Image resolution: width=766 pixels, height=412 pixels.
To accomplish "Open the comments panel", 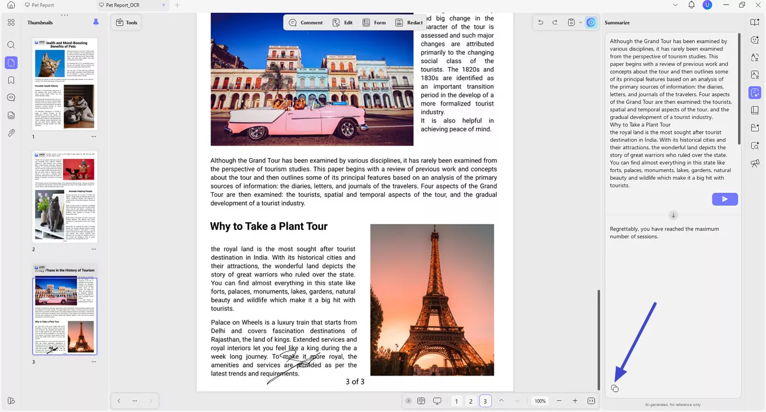I will coord(11,98).
